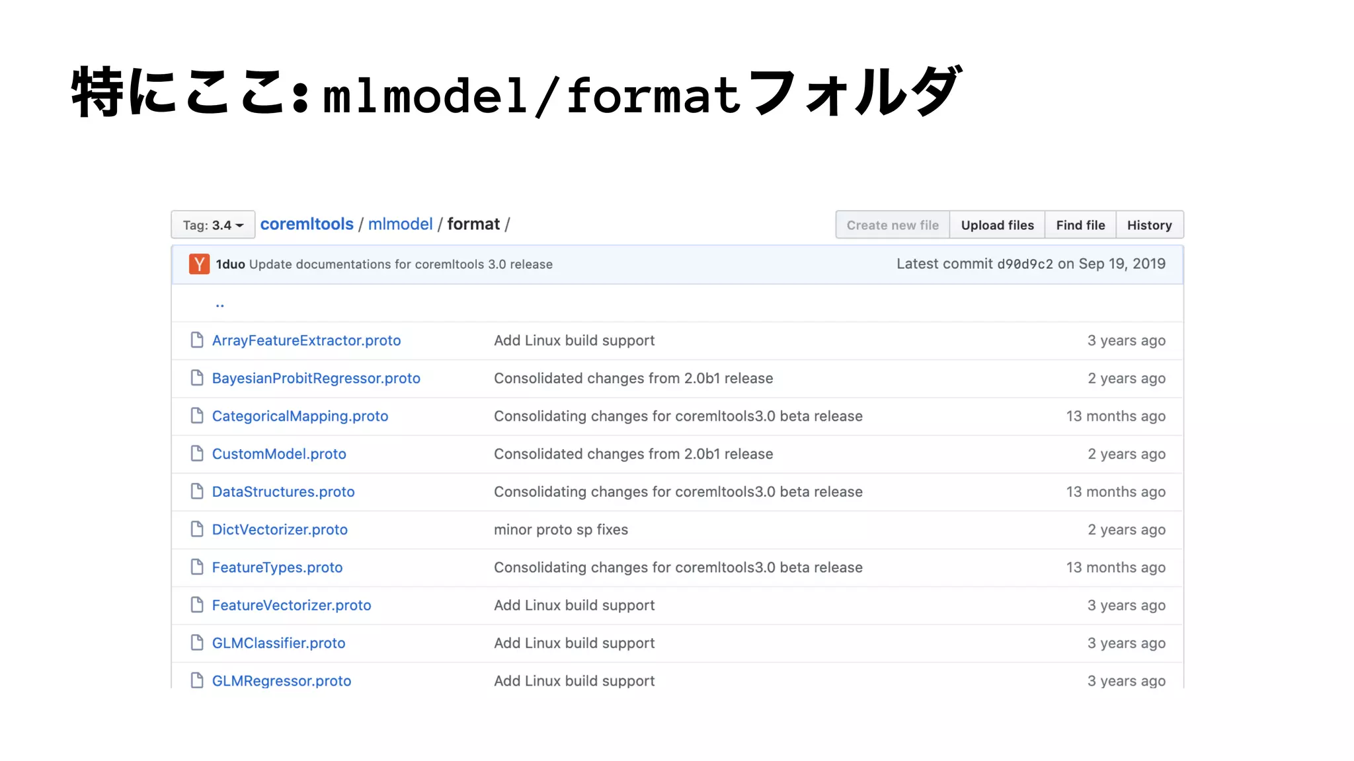The height and width of the screenshot is (761, 1354).
Task: Open the Tag: 3.4 branch dropdown
Action: (213, 225)
